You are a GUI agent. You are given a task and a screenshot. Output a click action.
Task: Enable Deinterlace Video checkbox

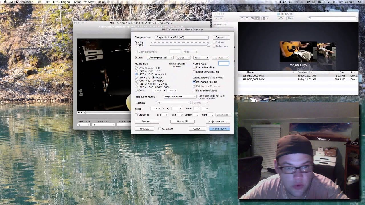coord(194,91)
